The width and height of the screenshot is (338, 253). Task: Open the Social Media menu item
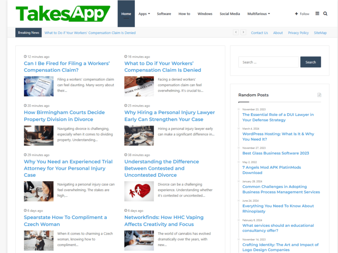coord(230,14)
